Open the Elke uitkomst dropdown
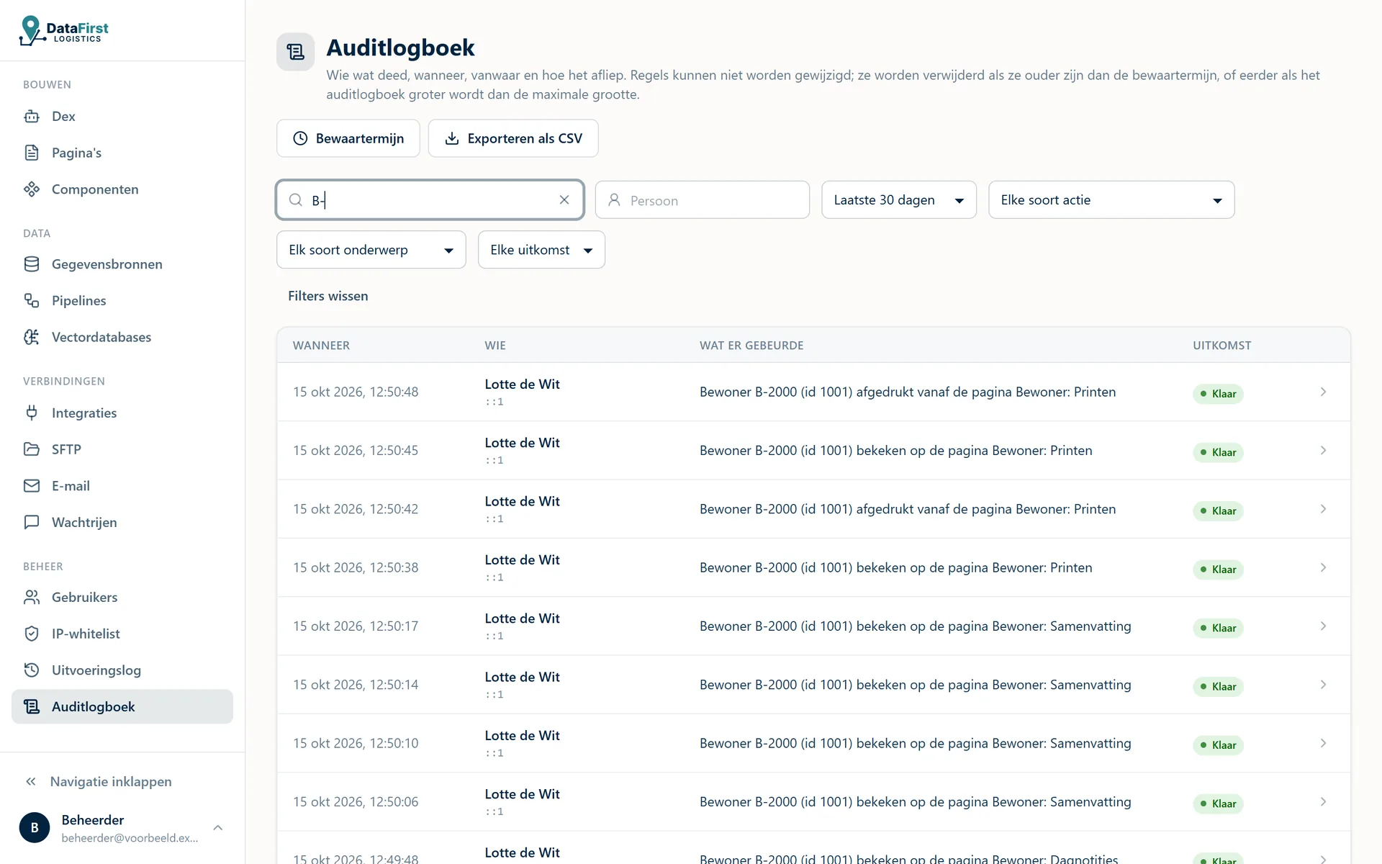This screenshot has height=864, width=1382. pyautogui.click(x=541, y=250)
